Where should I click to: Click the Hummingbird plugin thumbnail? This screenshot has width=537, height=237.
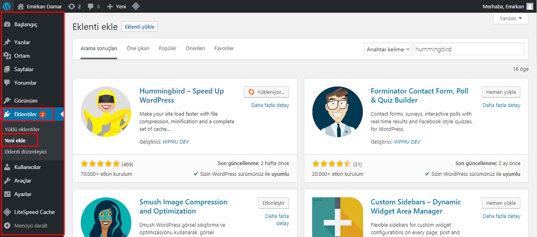(x=106, y=112)
